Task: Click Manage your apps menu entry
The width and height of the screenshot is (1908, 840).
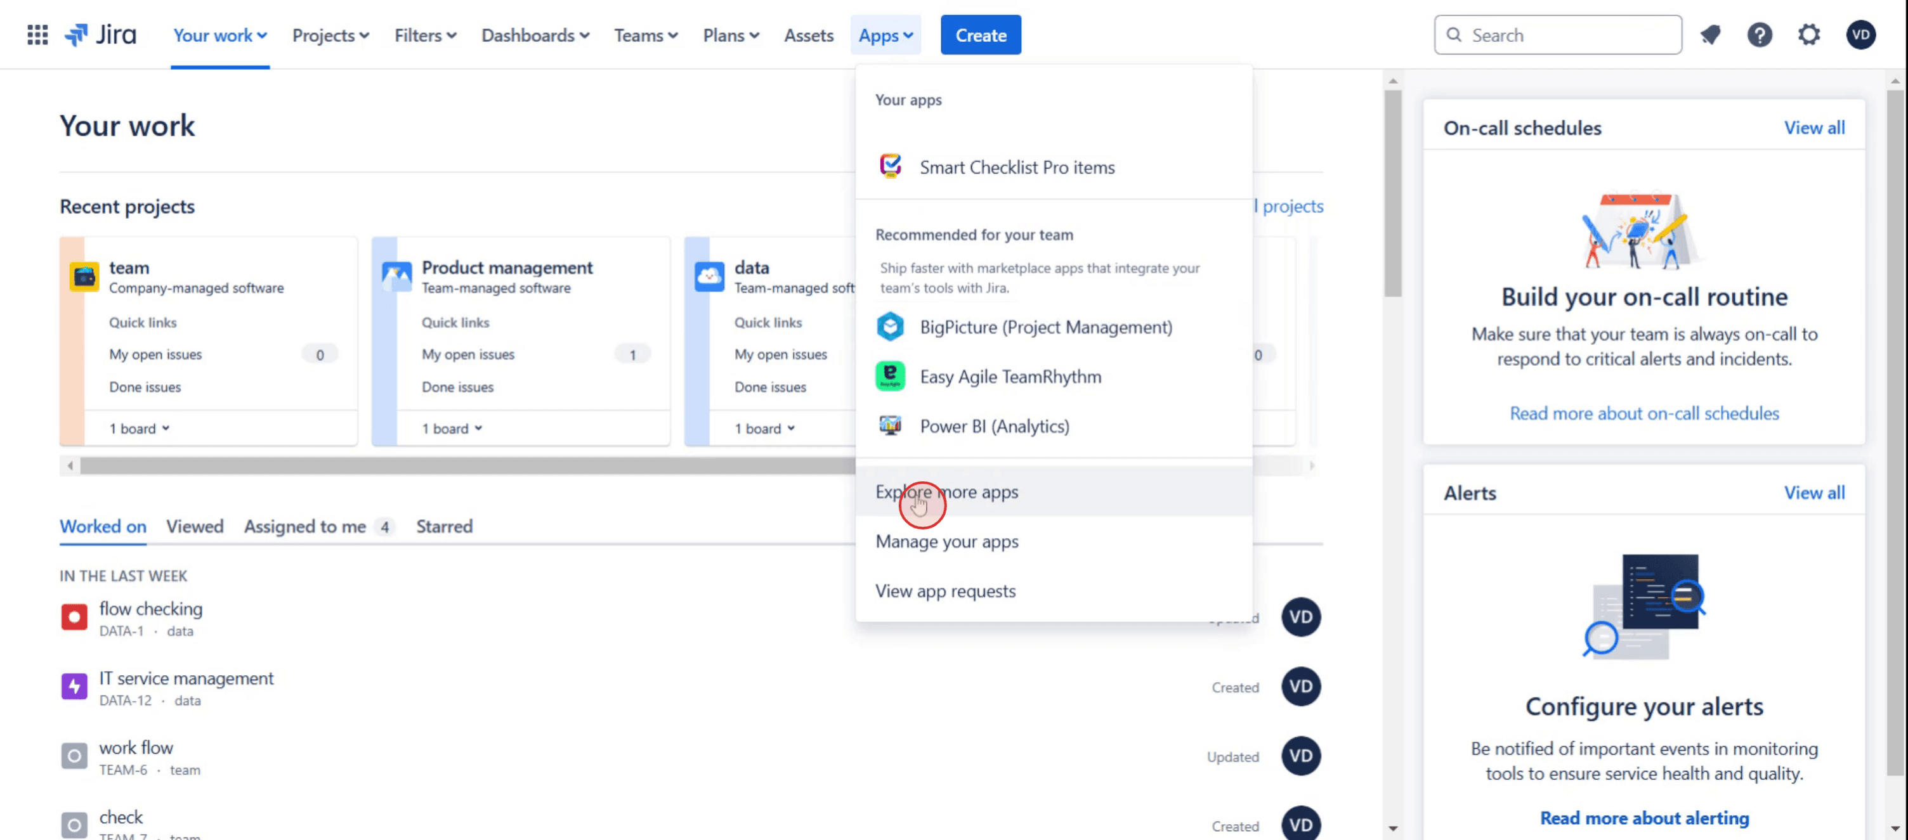Action: tap(946, 542)
